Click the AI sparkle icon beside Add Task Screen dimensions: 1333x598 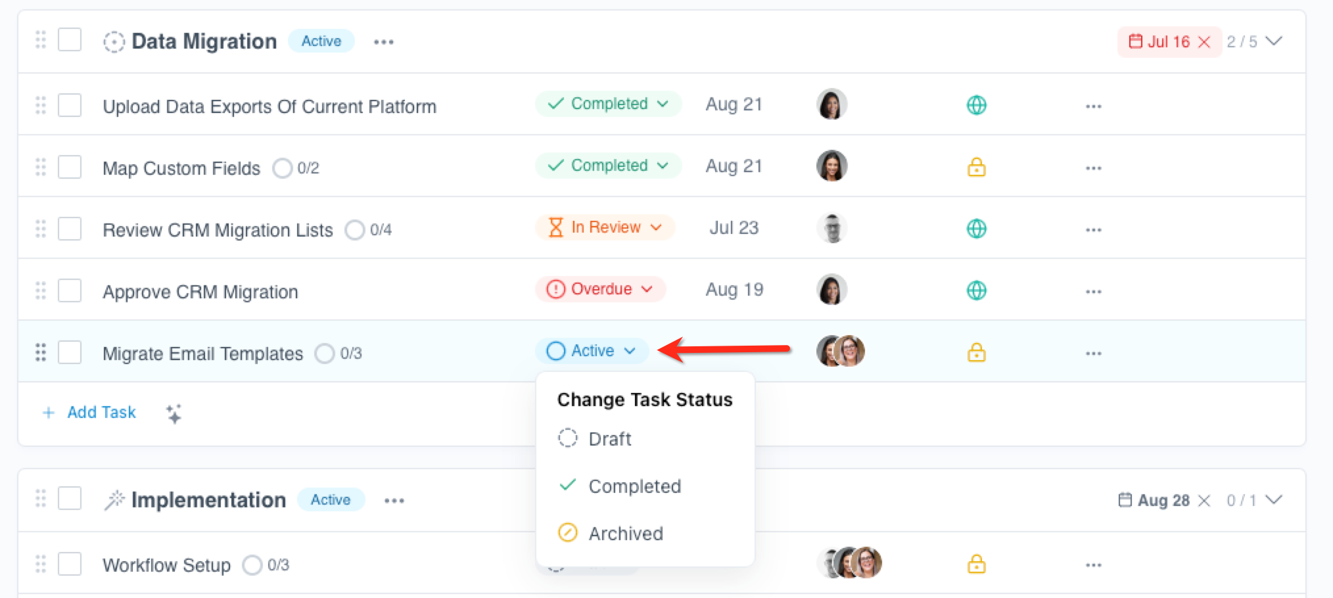[174, 413]
